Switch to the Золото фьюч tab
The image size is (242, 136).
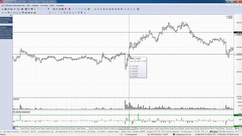click(x=80, y=131)
